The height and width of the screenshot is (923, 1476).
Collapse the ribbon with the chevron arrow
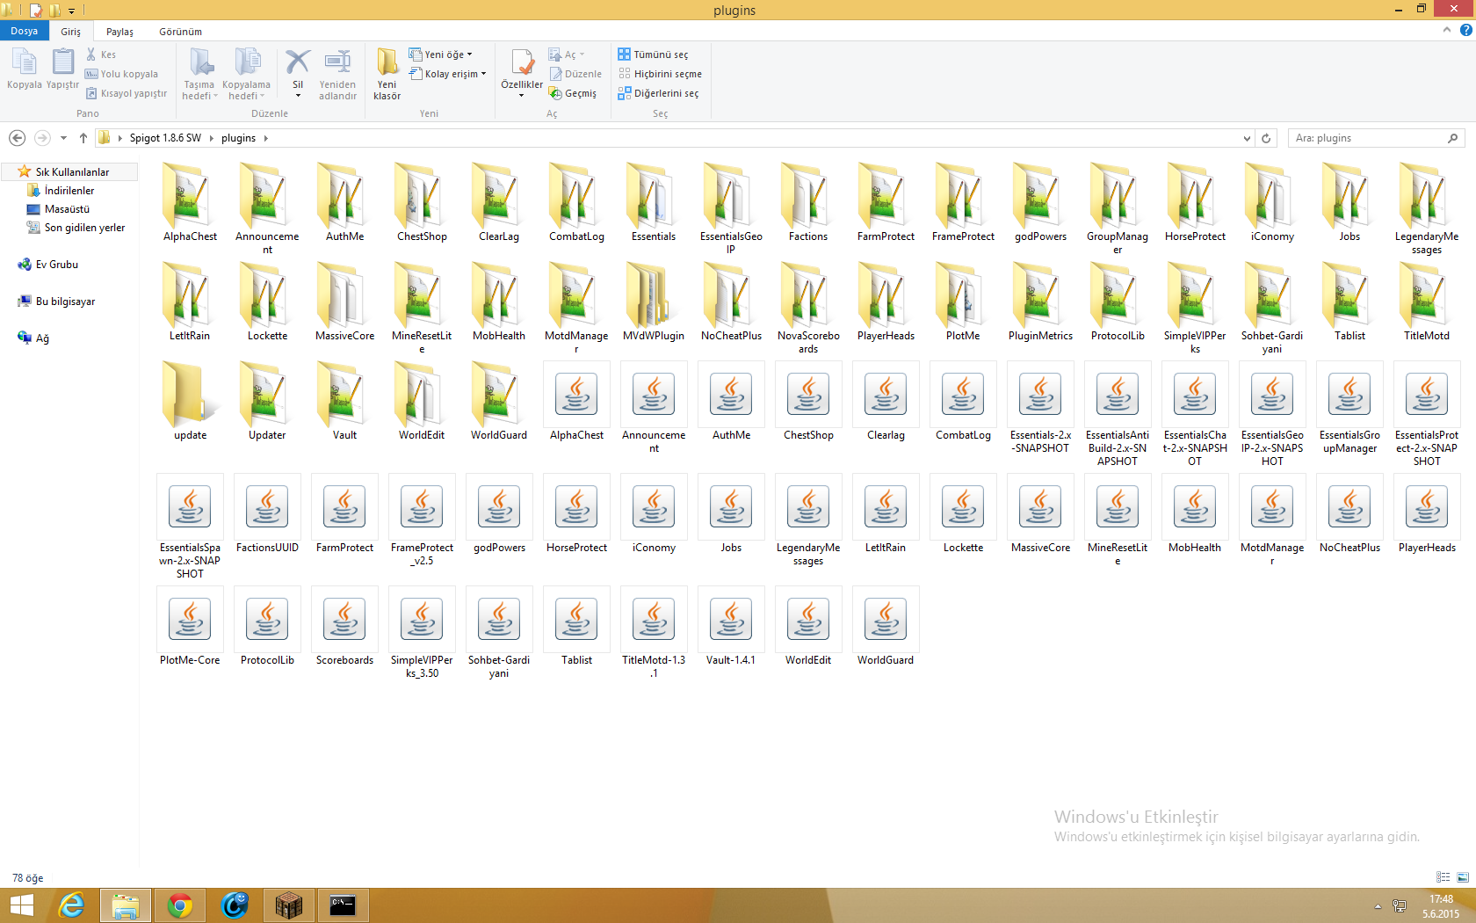1447,30
